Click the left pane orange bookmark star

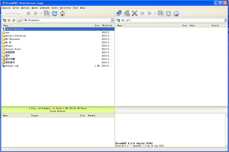click(x=9, y=20)
